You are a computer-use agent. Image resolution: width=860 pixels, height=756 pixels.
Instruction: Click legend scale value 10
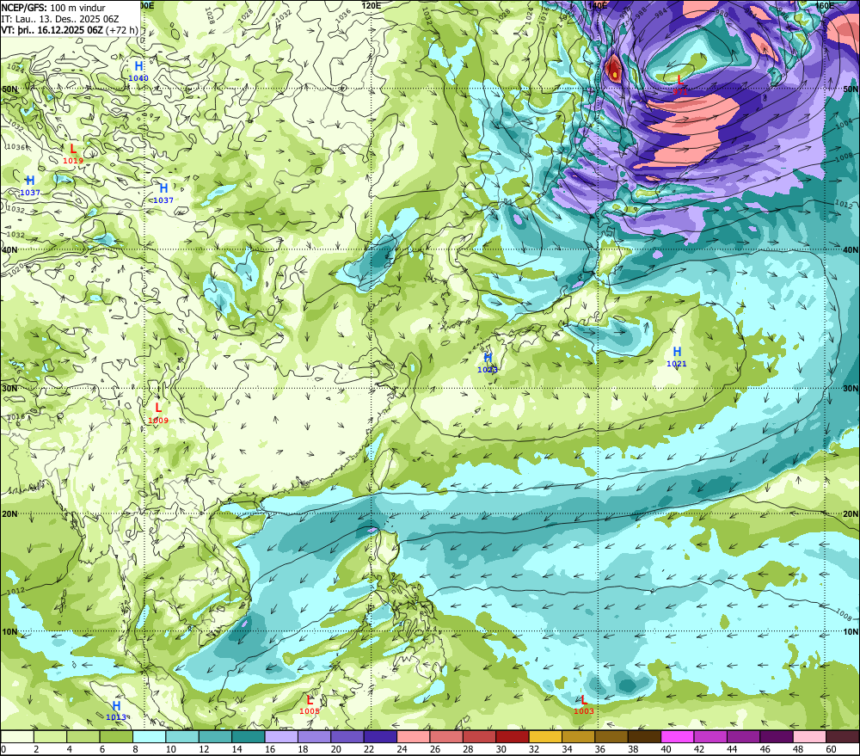point(170,749)
